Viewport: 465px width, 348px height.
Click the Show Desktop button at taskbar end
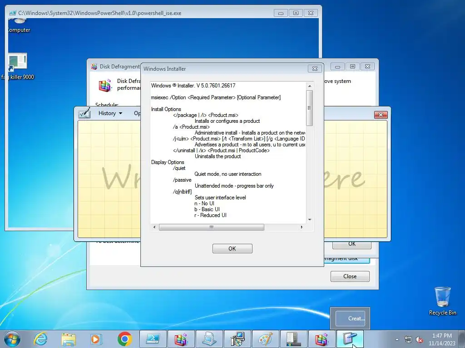point(462,339)
